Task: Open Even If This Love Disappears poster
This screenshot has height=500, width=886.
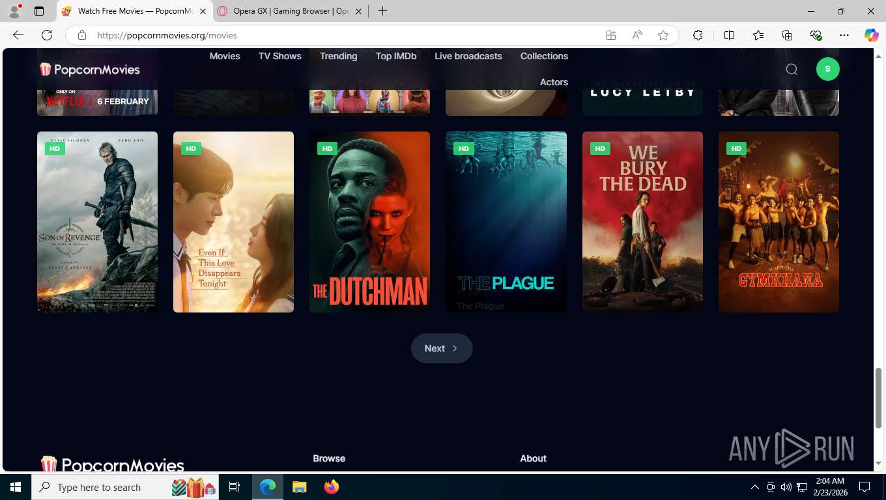Action: [233, 222]
